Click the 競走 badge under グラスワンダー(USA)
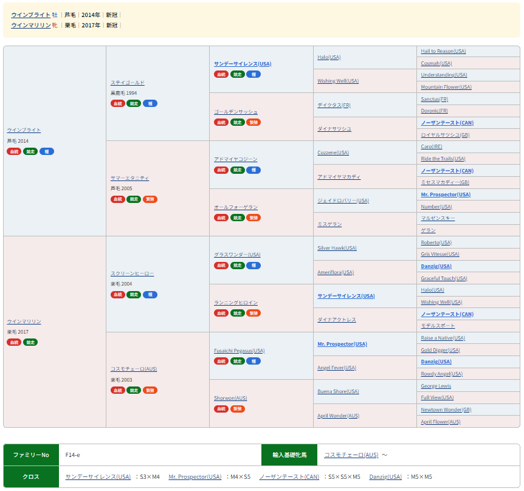 [238, 266]
